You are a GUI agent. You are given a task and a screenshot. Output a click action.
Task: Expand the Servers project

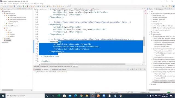click(1, 42)
